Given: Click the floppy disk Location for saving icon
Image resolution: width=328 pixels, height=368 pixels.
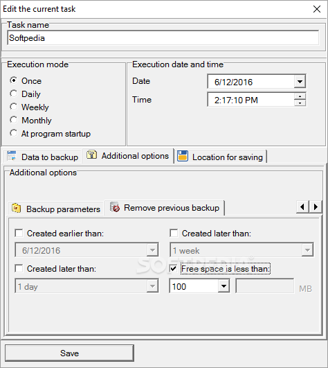Looking at the screenshot, I should [183, 156].
